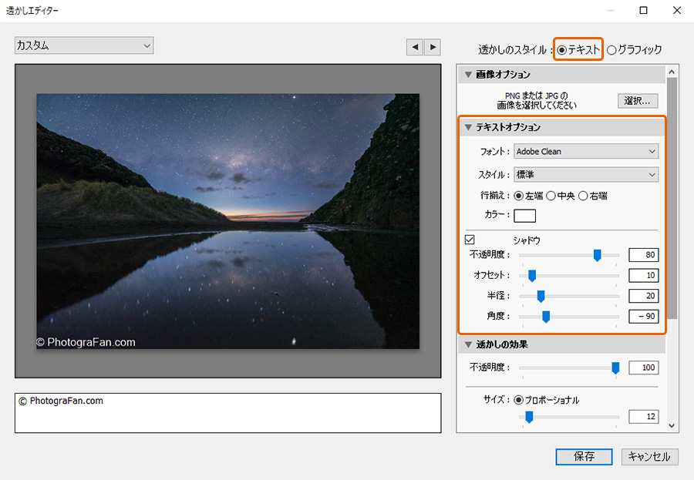Open the フォント Adobe Clean dropdown

coord(586,151)
